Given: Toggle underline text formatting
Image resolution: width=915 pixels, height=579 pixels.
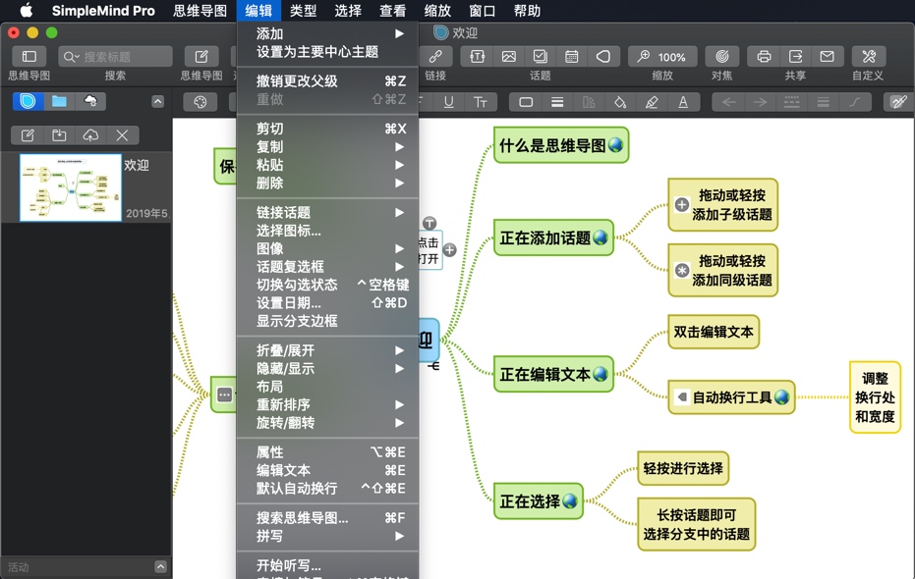Looking at the screenshot, I should click(x=448, y=102).
